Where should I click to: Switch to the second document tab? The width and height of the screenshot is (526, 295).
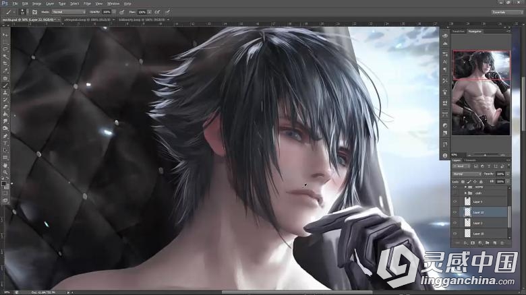click(88, 20)
